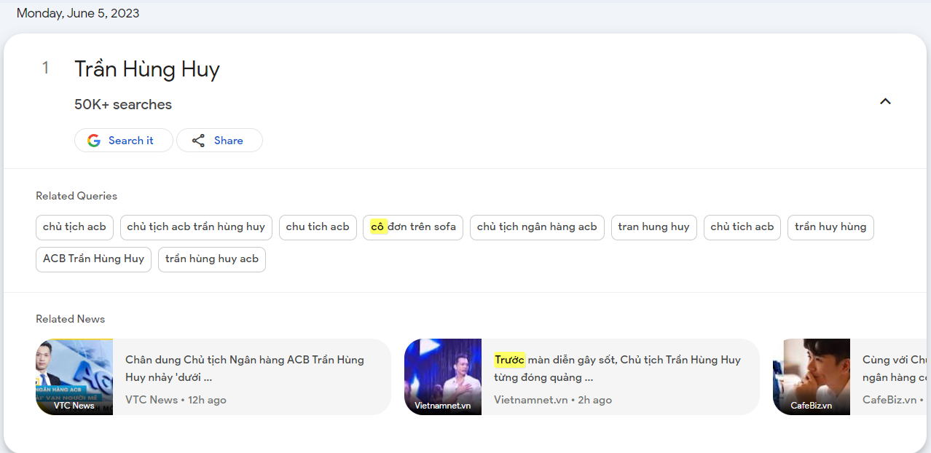Click the "Related Queries" section label
931x453 pixels.
76,196
